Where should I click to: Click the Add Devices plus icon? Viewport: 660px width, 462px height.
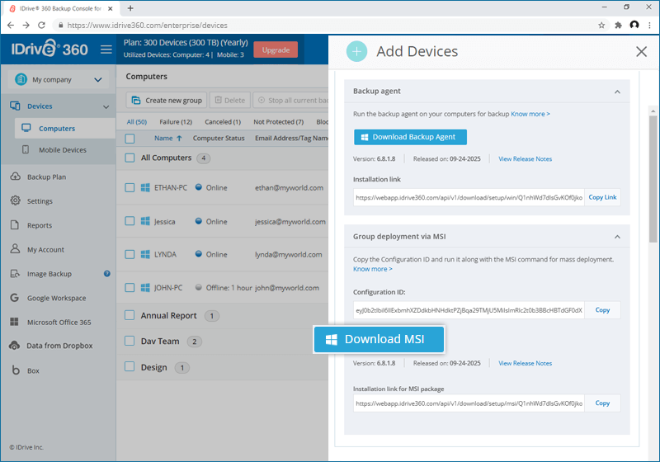click(356, 51)
